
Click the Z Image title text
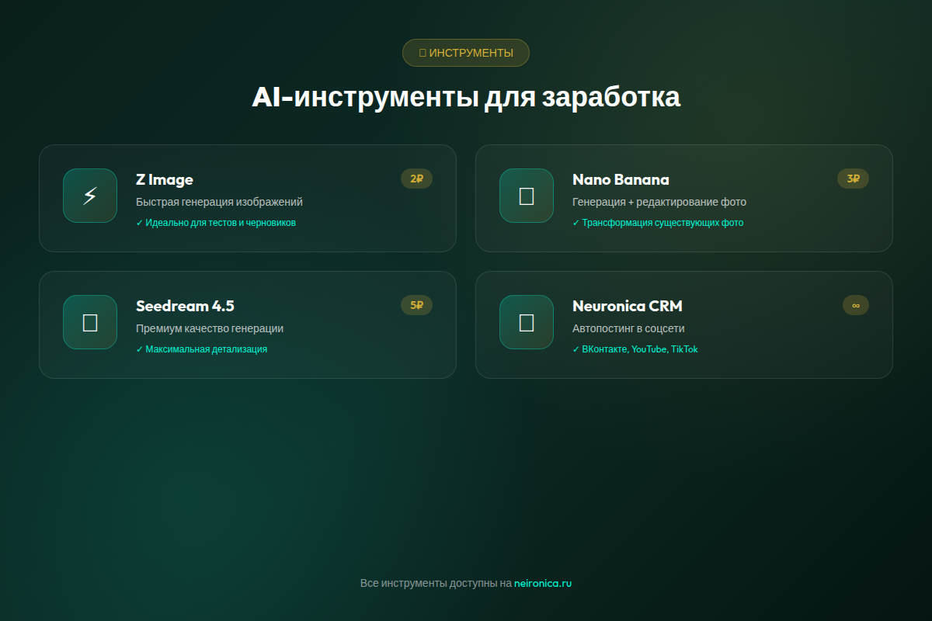tap(164, 179)
